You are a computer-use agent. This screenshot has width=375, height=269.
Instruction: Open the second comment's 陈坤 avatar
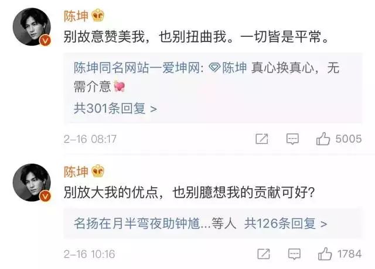32,182
